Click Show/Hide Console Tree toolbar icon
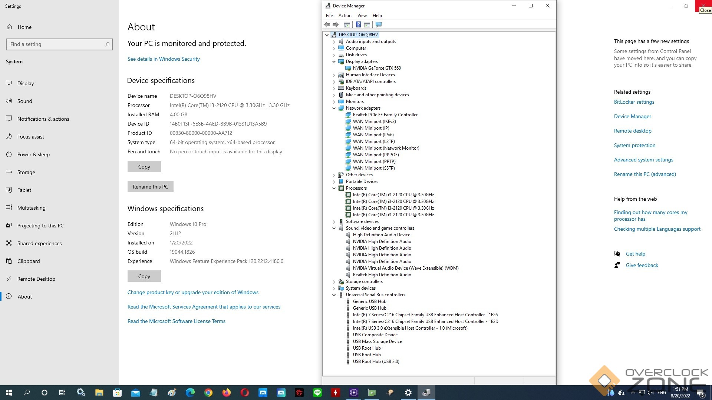This screenshot has width=712, height=400. click(x=347, y=24)
